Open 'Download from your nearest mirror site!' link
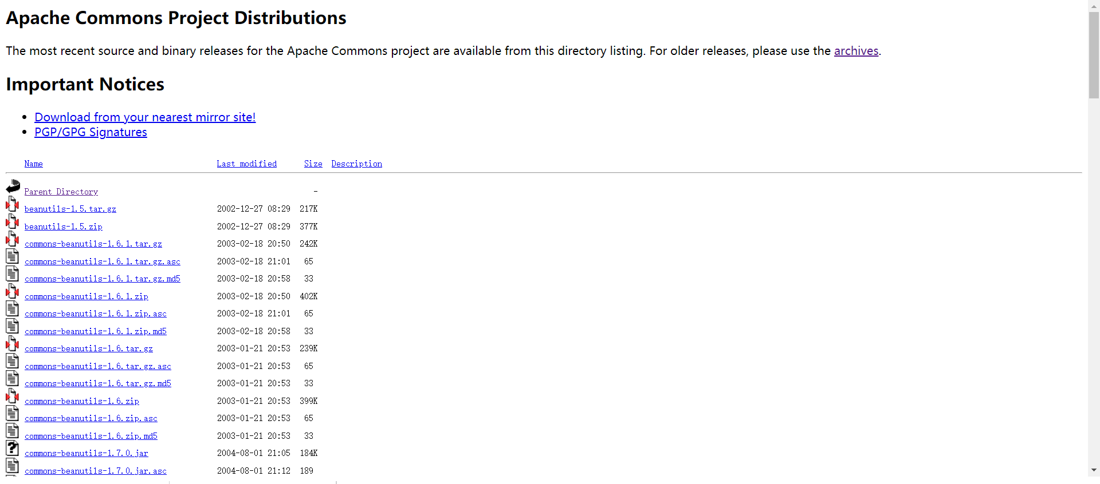The image size is (1100, 484). (145, 117)
